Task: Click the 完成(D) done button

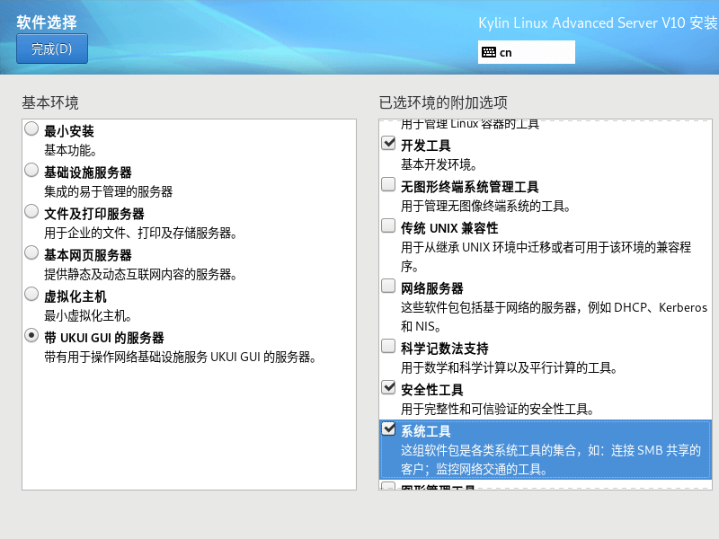Action: coord(51,49)
